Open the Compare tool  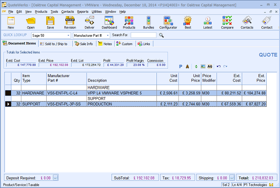click(x=227, y=23)
